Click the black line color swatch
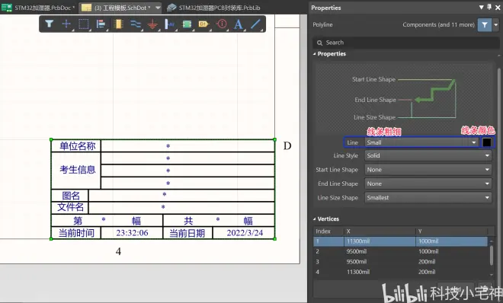 487,142
